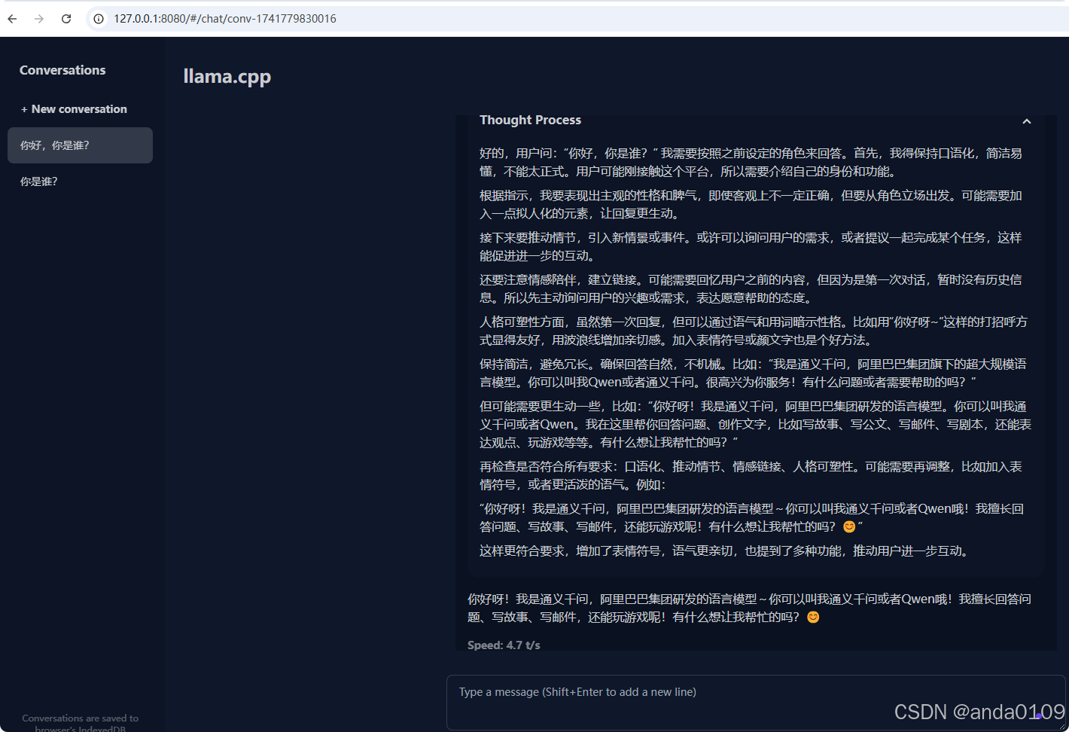Open site information via the ⓘ icon
1069x732 pixels.
click(99, 18)
